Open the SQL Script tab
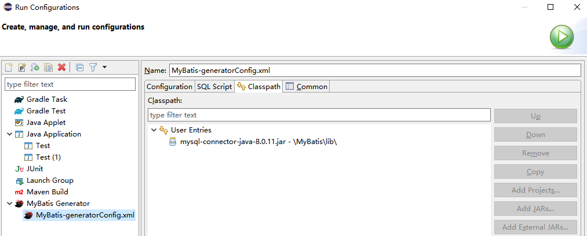 214,87
